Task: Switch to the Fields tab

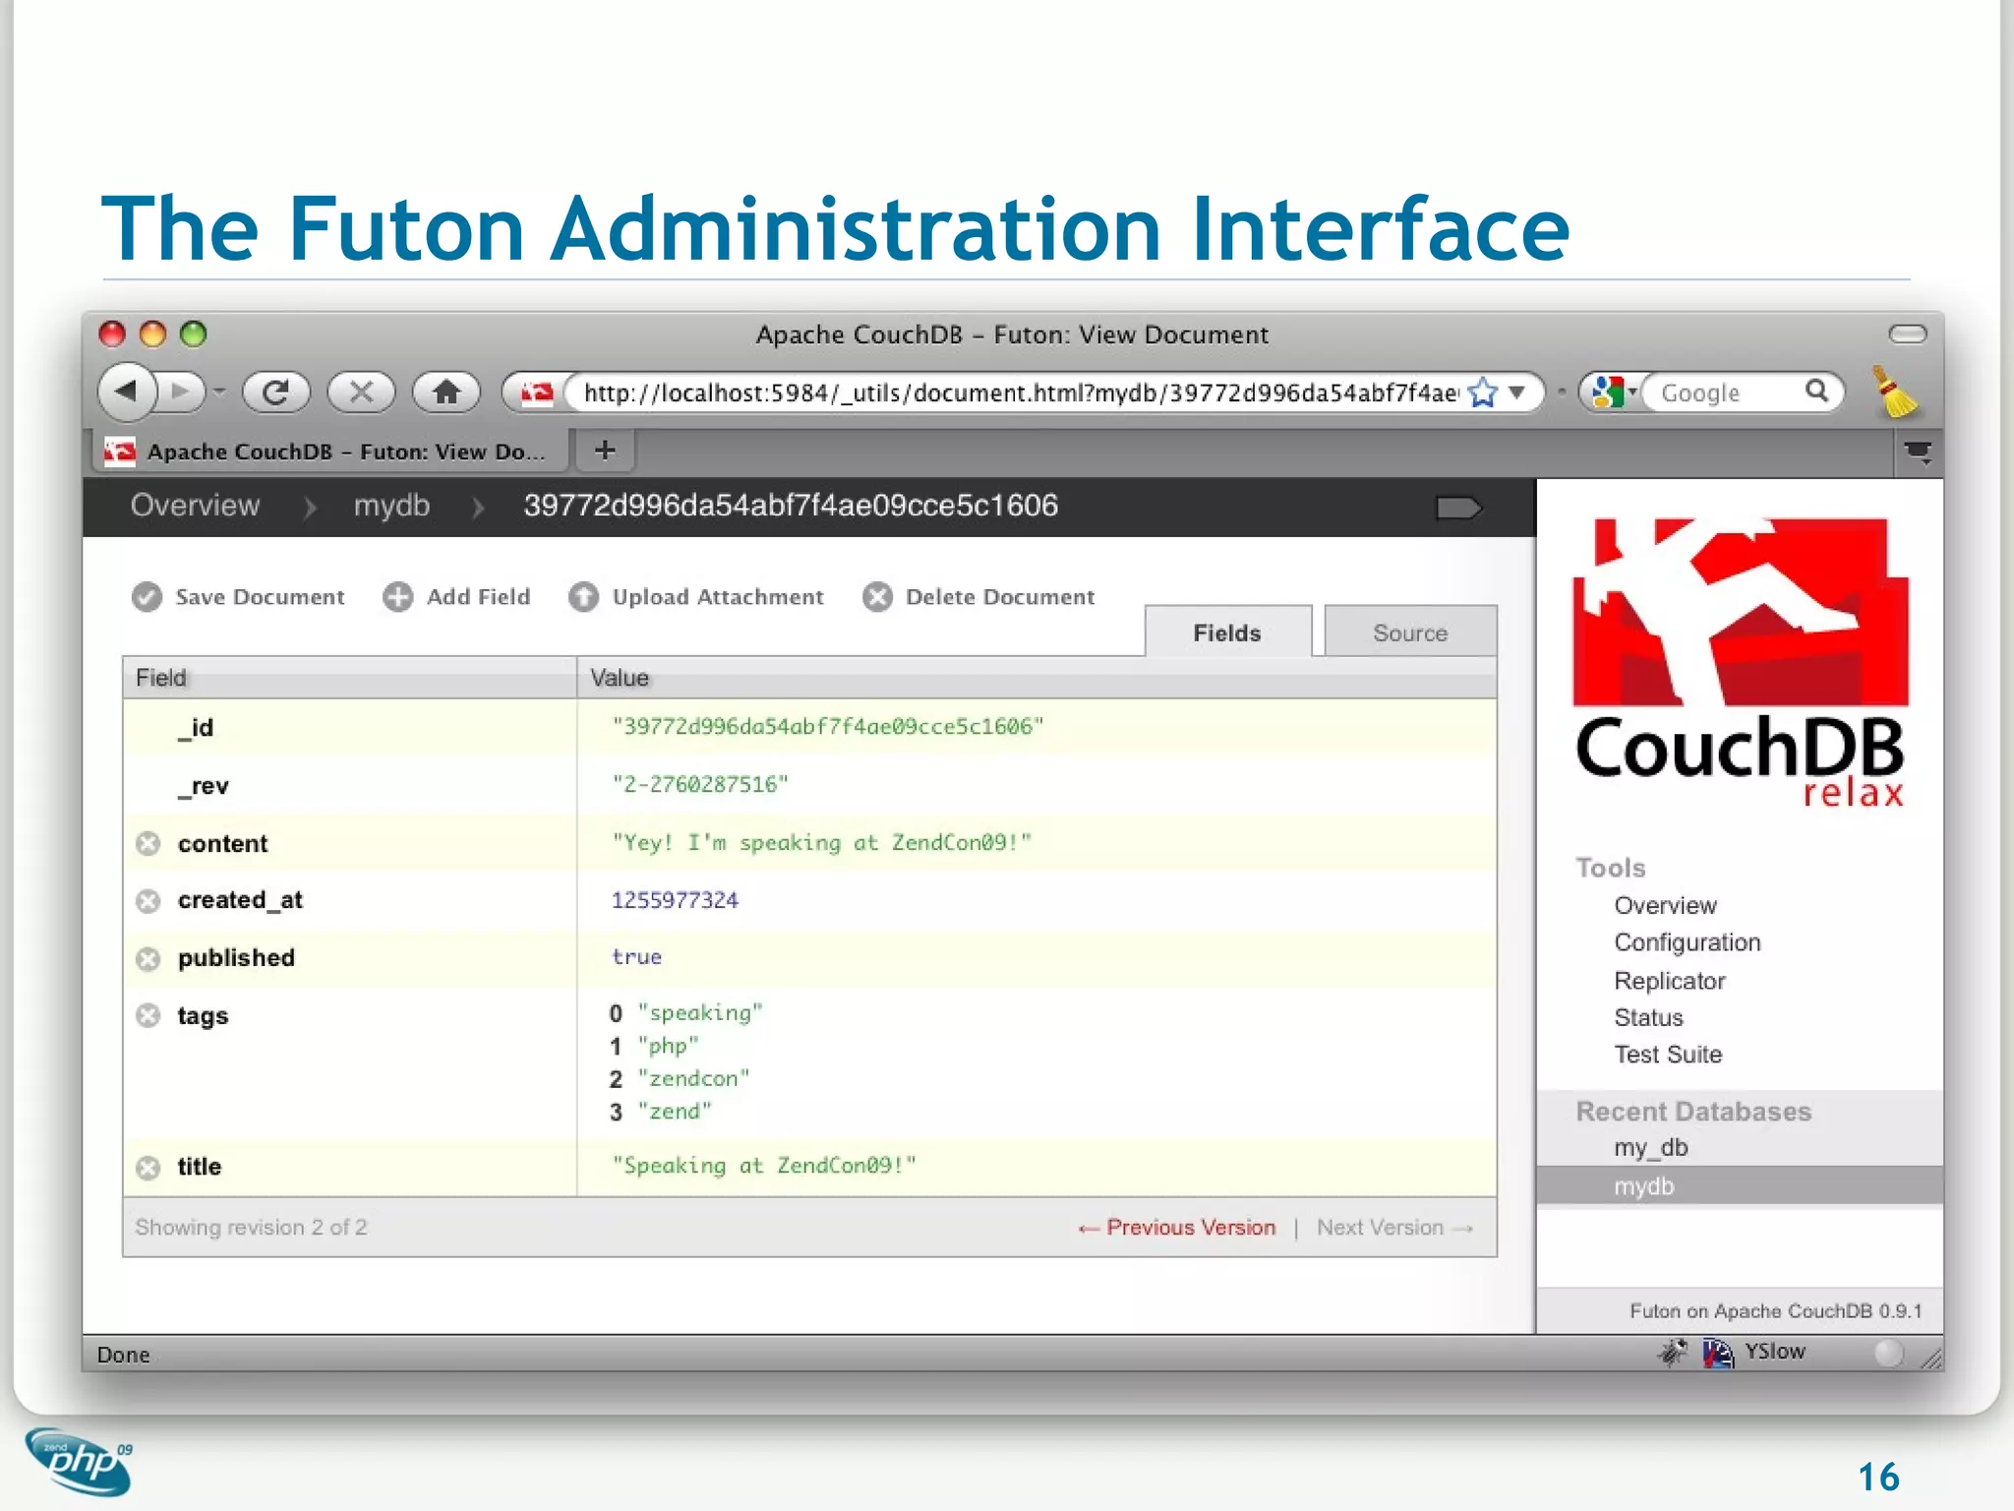Action: (1227, 633)
